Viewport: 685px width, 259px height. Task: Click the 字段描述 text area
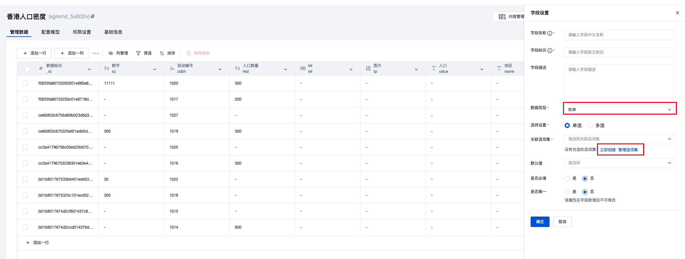[619, 81]
